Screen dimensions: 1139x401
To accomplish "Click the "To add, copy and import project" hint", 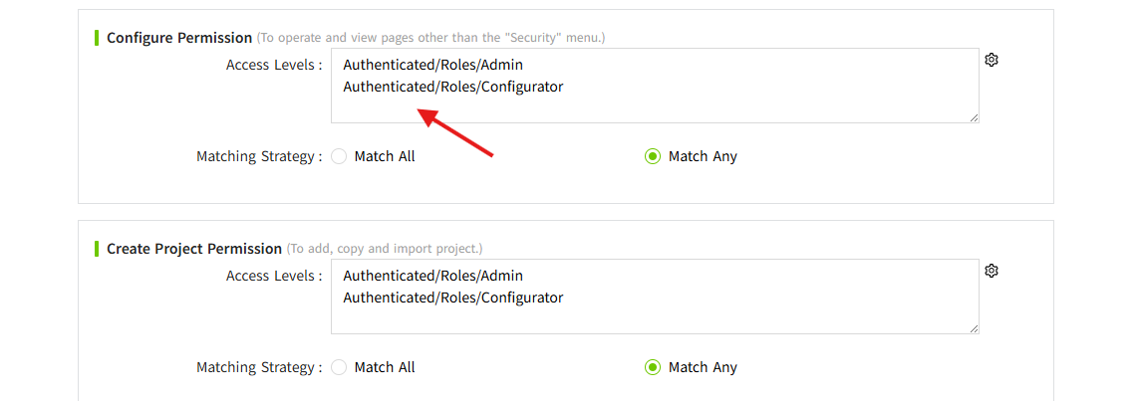I will 385,249.
